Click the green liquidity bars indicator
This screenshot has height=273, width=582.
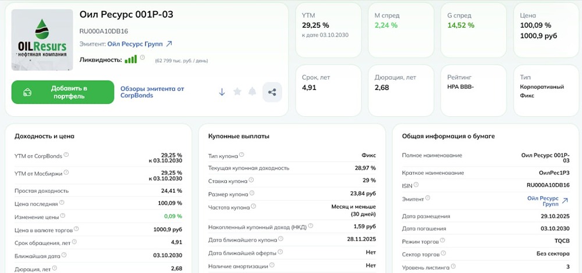pos(130,59)
